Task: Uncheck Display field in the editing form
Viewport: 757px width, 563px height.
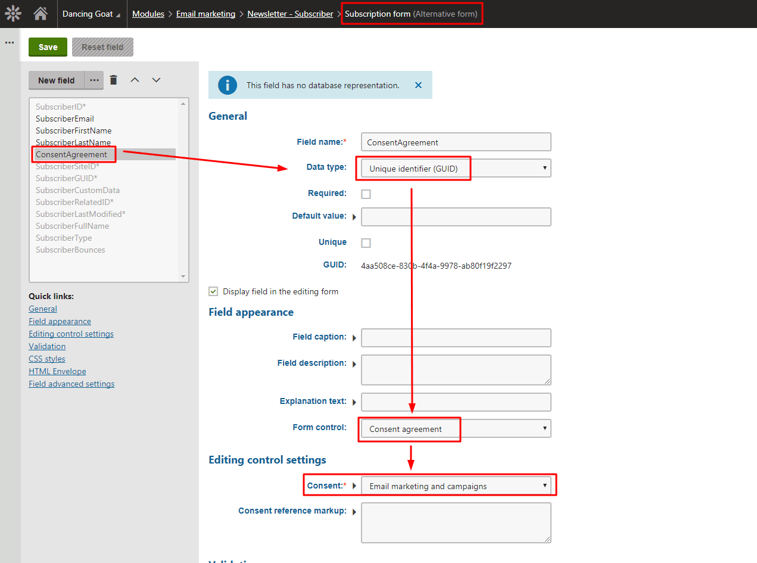Action: pos(213,291)
